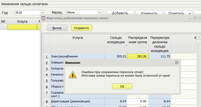Screen dimensions: 201x107
Task: Open the Год dropdown arrow
Action: (42, 13)
